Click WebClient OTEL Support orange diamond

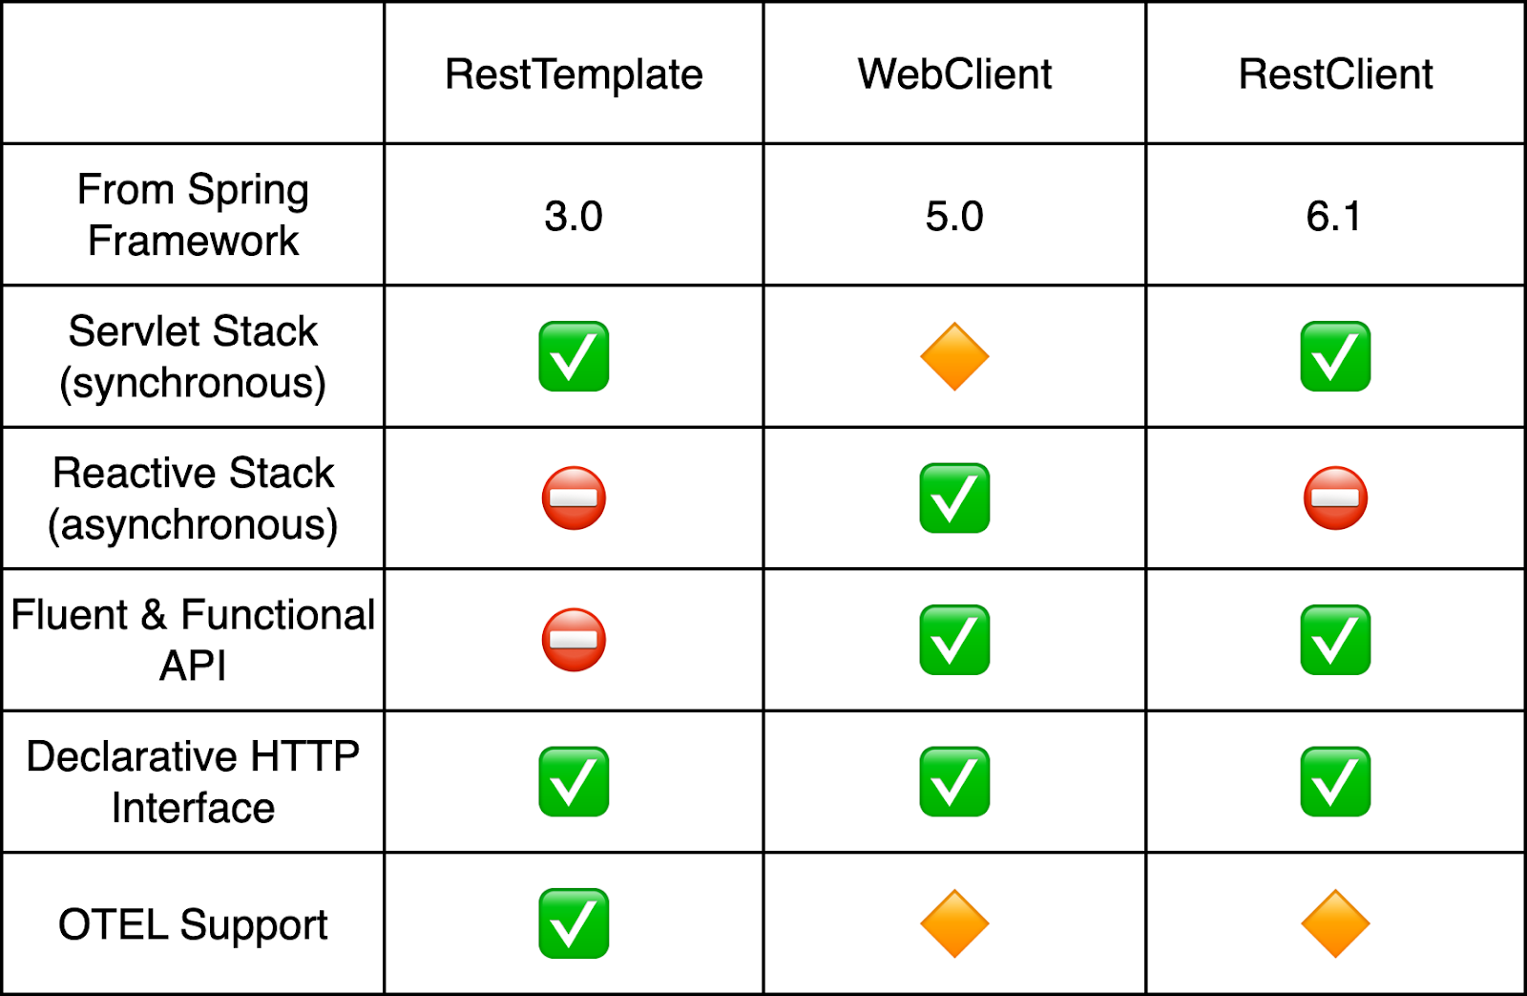click(954, 923)
